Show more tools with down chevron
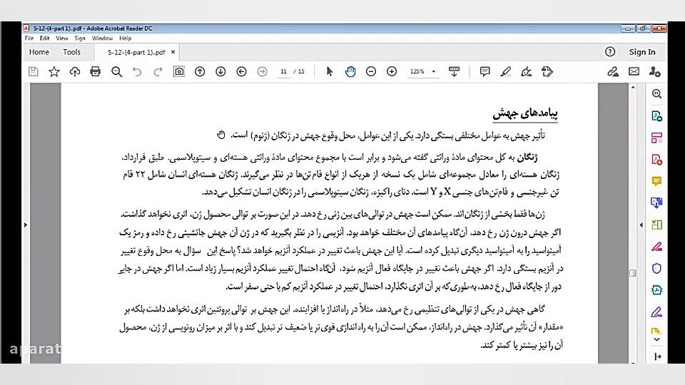The width and height of the screenshot is (685, 385). tap(656, 339)
